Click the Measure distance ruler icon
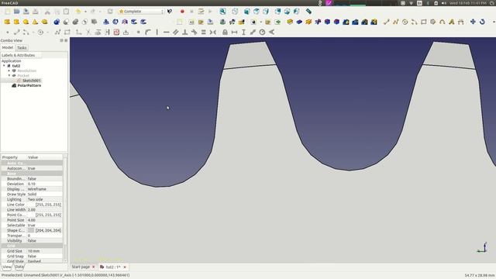 point(308,12)
